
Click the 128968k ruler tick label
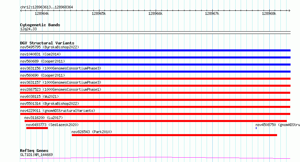click(x=269, y=13)
